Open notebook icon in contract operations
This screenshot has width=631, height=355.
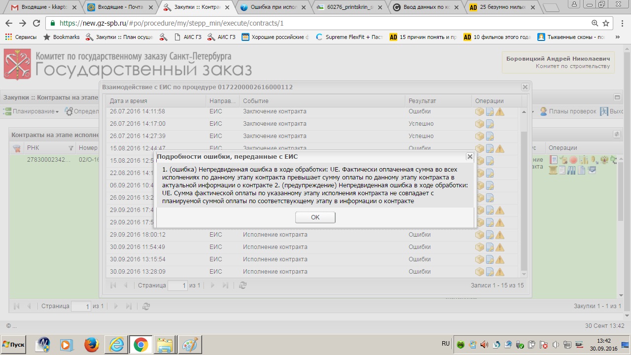pos(554,160)
